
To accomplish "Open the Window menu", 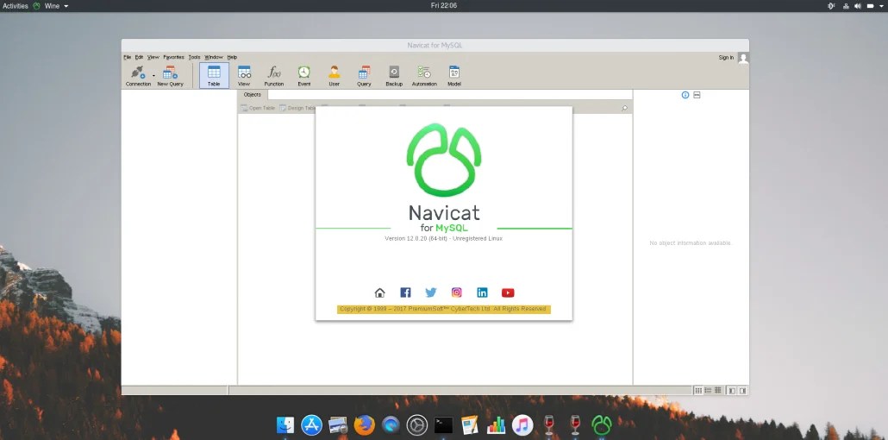I will [214, 57].
